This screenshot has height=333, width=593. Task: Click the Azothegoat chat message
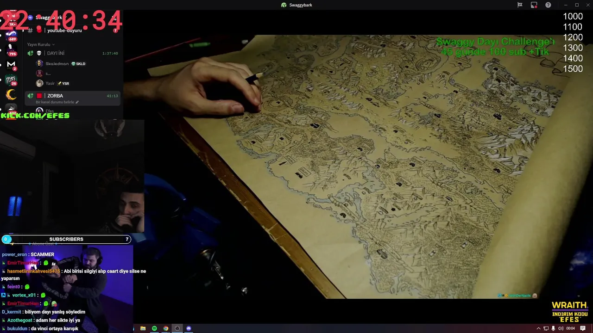41,320
